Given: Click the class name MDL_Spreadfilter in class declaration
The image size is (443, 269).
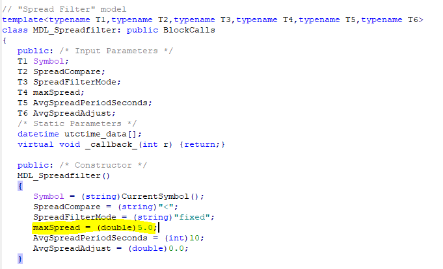Looking at the screenshot, I should (75, 30).
